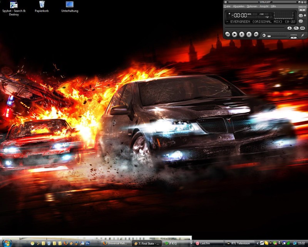Skip to the next track in Winamp
Image resolution: width=308 pixels, height=247 pixels.
[x=256, y=34]
